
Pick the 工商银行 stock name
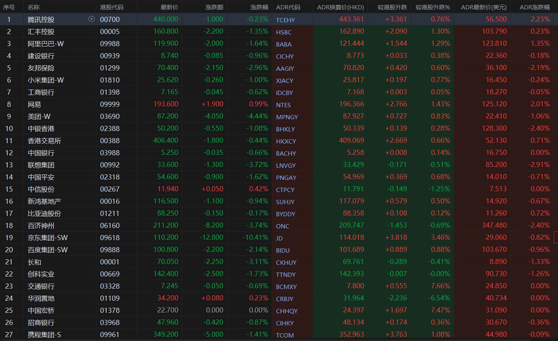pyautogui.click(x=41, y=92)
